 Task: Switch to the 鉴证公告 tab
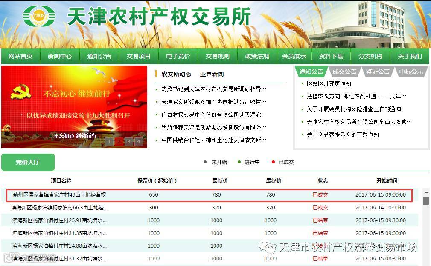[x=378, y=72]
